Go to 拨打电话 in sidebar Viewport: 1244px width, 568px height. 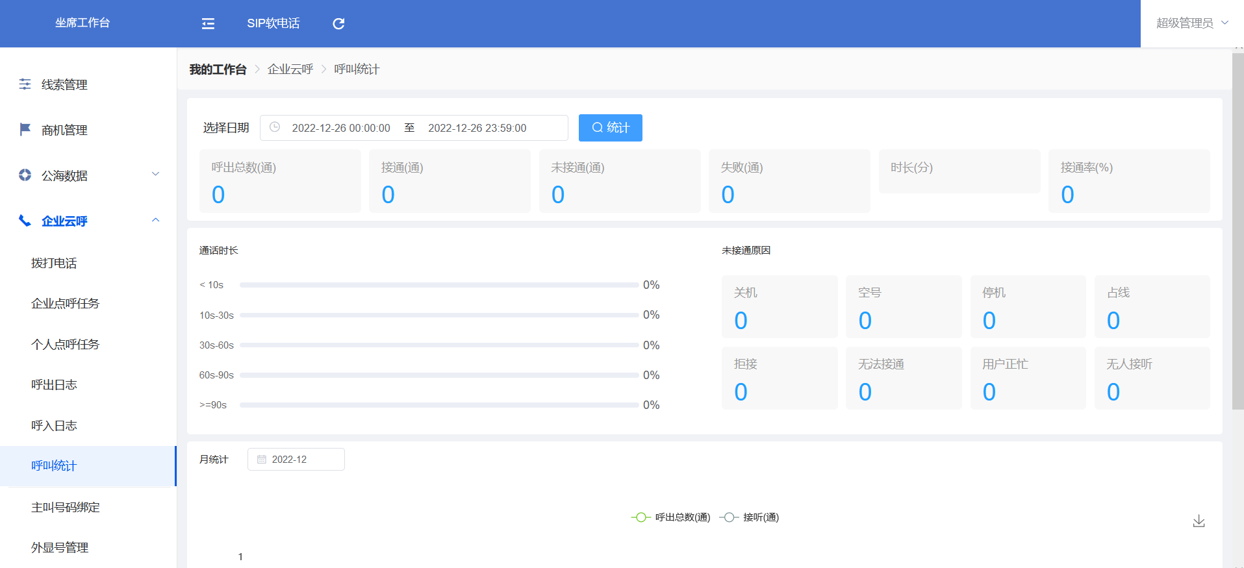(54, 264)
